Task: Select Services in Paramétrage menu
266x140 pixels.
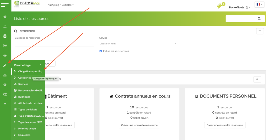Action: [x=23, y=84]
